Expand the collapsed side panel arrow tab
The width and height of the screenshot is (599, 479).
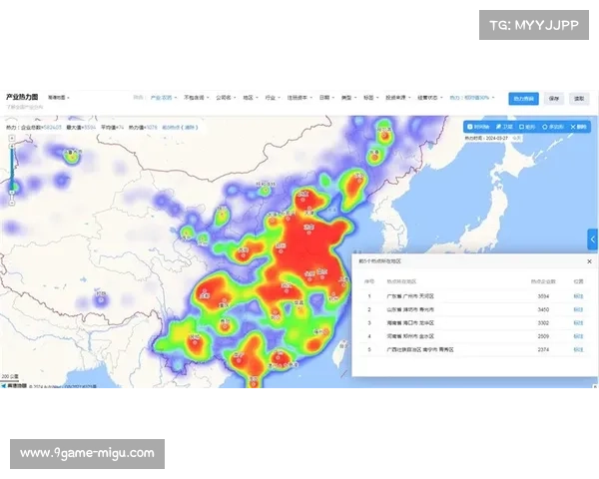click(592, 239)
